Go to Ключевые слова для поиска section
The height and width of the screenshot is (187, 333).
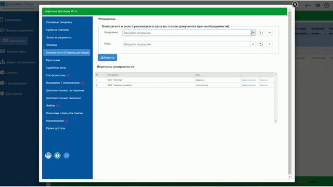point(65,113)
